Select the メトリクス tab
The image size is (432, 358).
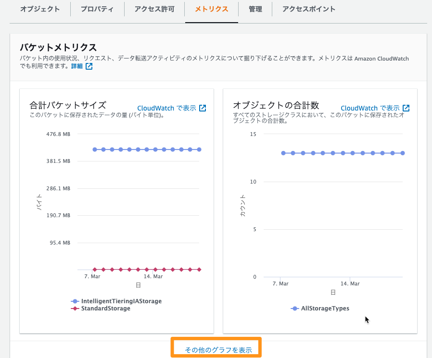[x=212, y=9]
